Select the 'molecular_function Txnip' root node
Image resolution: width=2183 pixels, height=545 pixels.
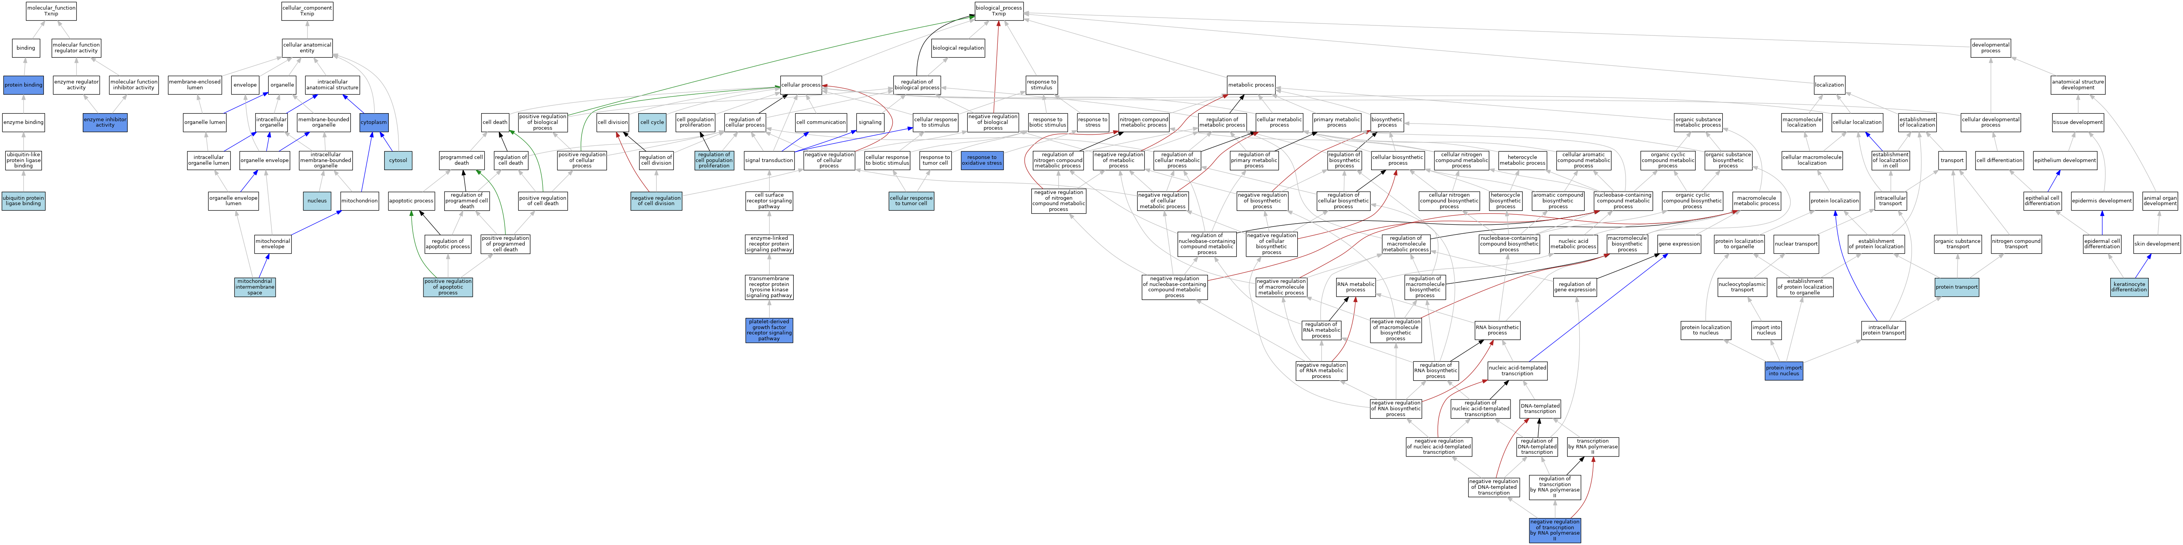tap(51, 11)
